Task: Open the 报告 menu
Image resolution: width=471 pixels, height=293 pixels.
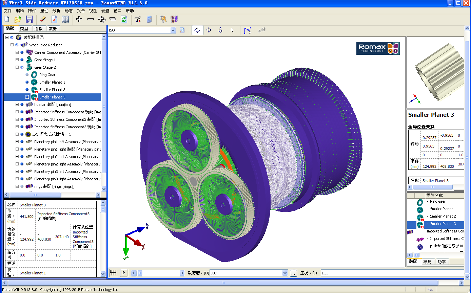Action: tap(81, 11)
